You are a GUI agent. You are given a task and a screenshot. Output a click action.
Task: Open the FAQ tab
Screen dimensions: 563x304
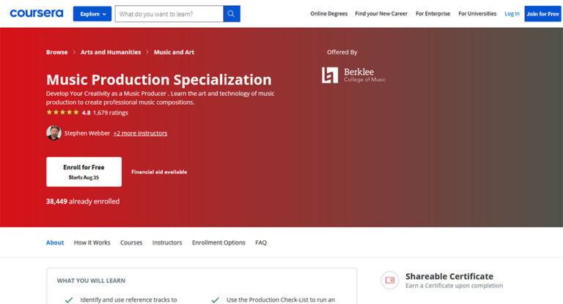coord(261,242)
